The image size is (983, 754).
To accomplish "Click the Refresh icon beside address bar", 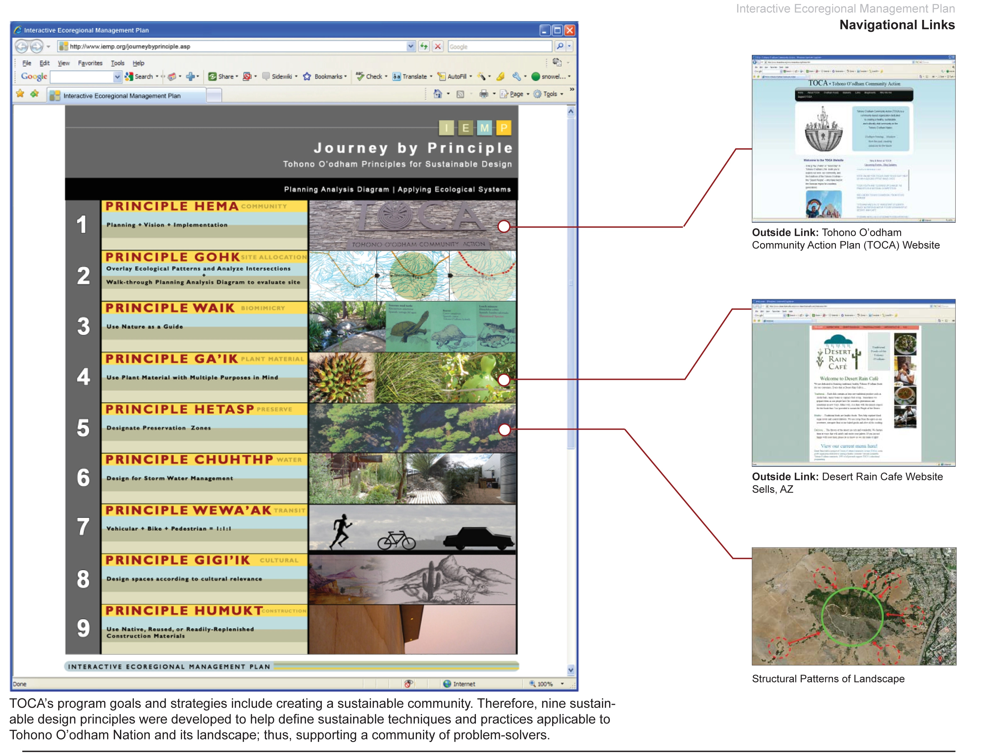I will click(x=424, y=46).
